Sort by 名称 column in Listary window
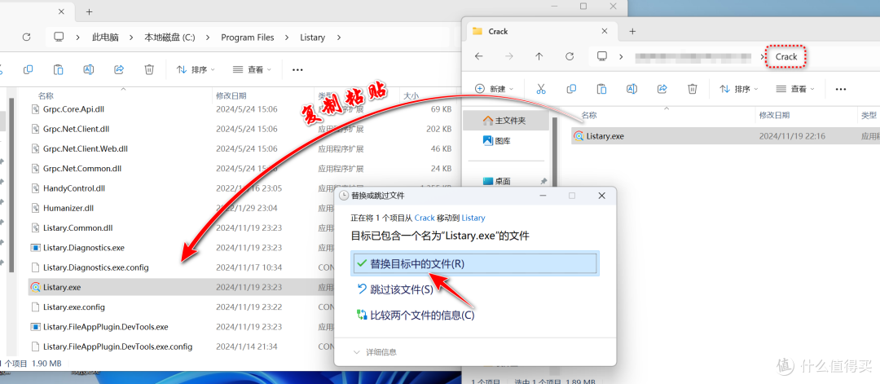 tap(46, 96)
